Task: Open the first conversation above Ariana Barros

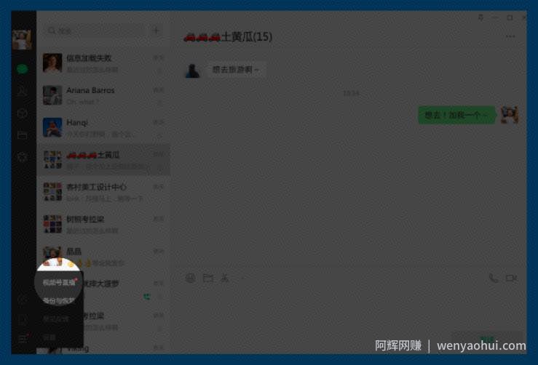Action: tap(103, 63)
